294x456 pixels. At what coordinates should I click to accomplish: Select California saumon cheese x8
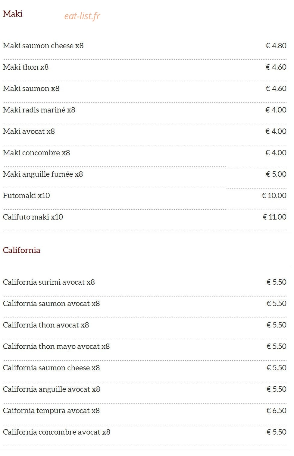(51, 368)
